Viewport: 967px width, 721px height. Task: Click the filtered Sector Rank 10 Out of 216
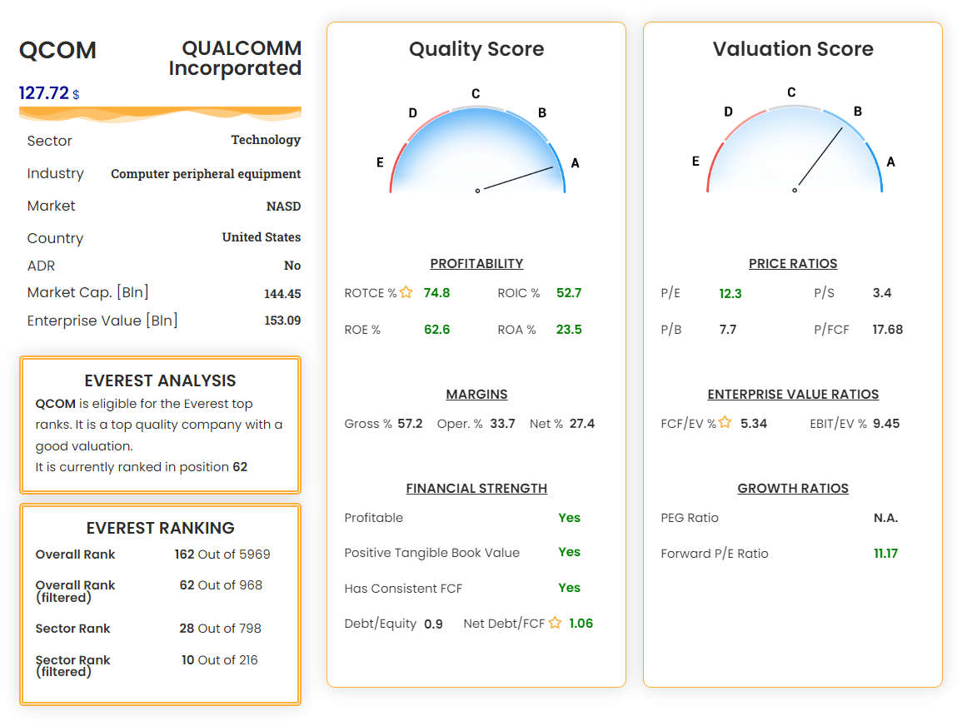(x=220, y=660)
